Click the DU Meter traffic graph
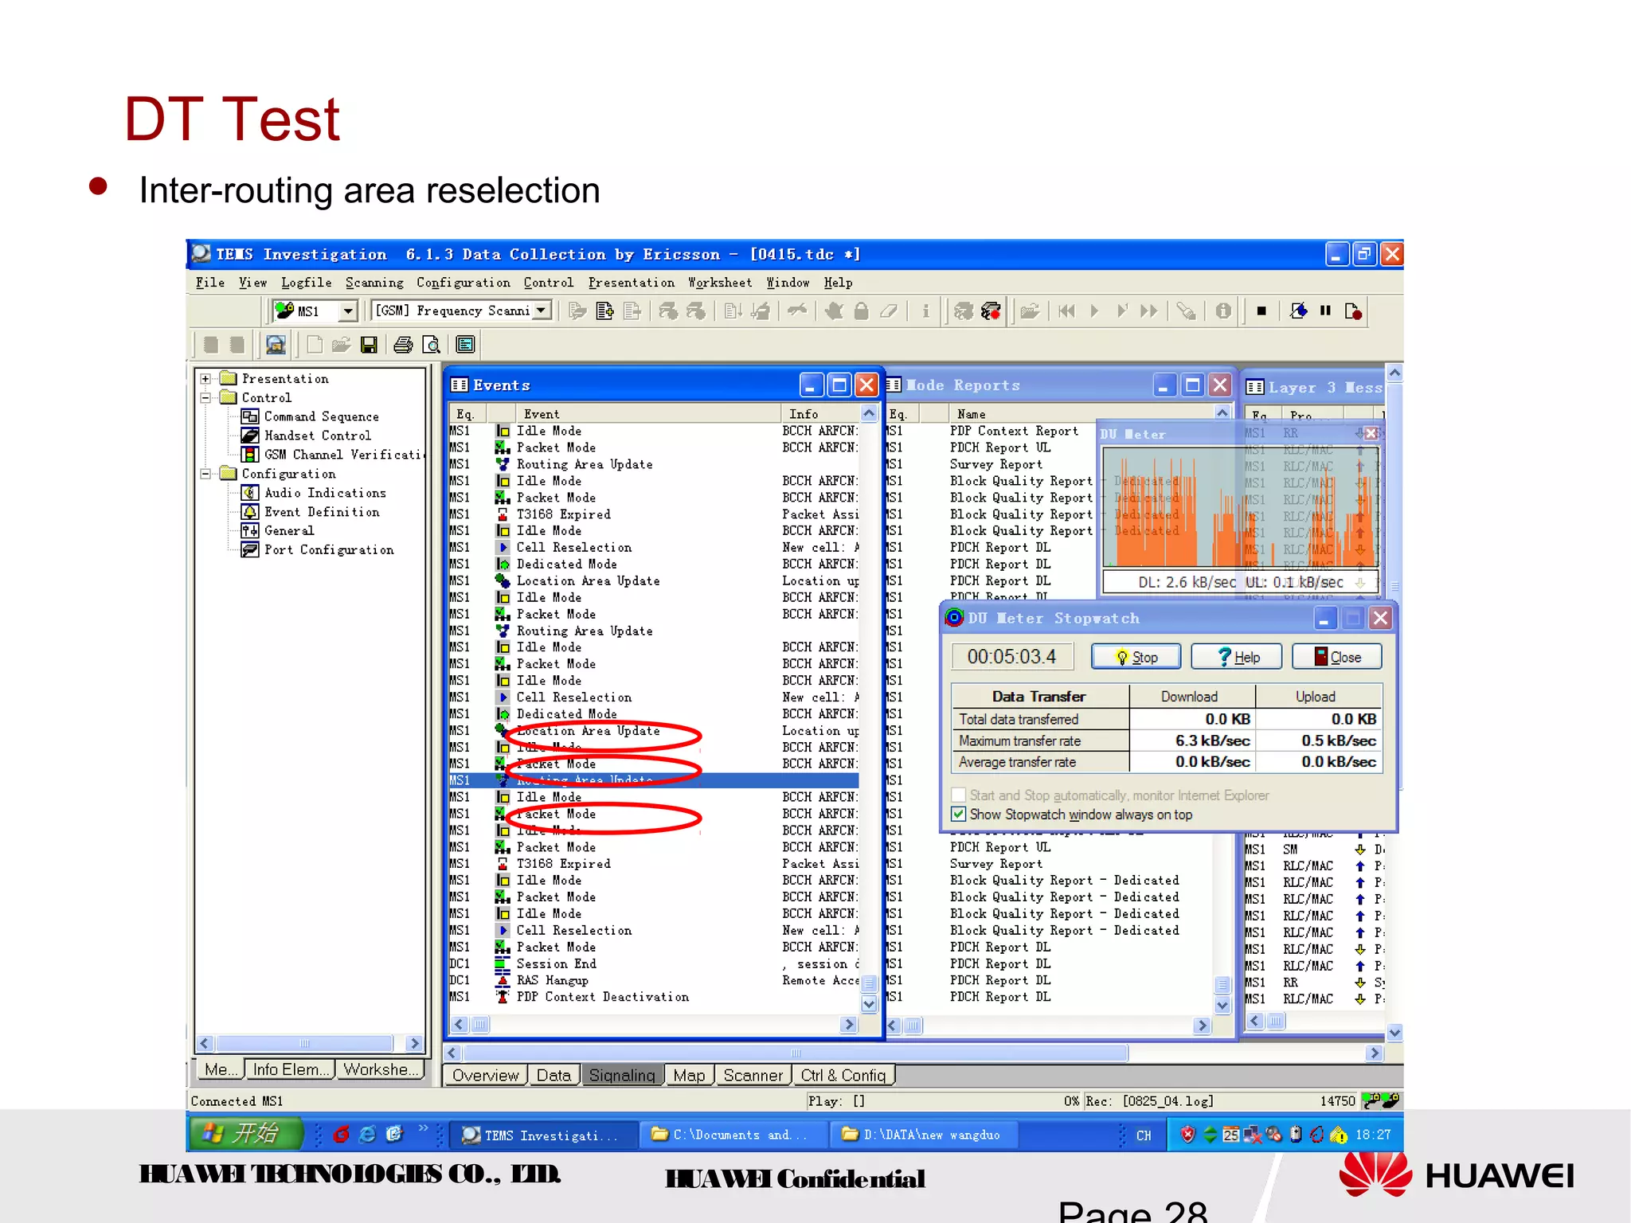This screenshot has height=1223, width=1631. point(1241,507)
